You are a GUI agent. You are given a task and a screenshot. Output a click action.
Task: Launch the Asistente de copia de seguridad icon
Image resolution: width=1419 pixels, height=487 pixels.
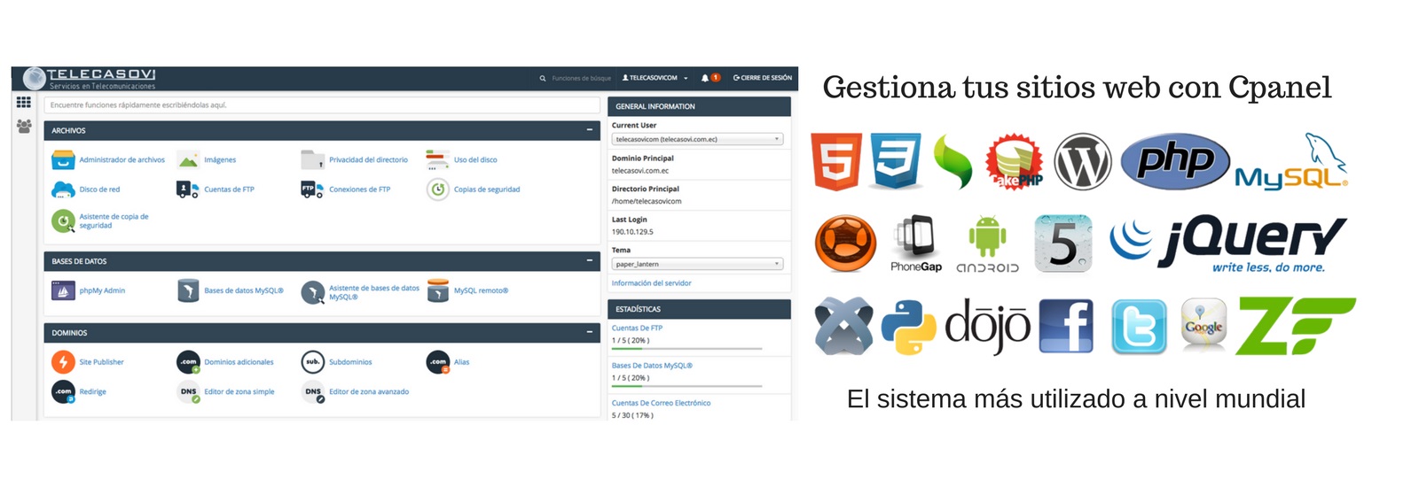coord(63,221)
